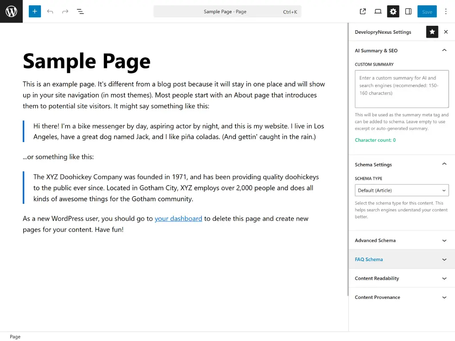Screen dimensions: 455x341
Task: Click into the Custom Summary text area
Action: [x=402, y=89]
